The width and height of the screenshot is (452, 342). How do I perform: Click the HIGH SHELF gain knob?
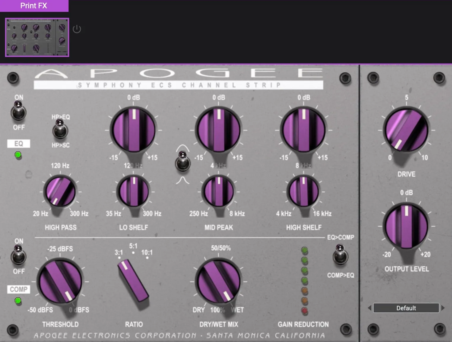[x=304, y=130]
